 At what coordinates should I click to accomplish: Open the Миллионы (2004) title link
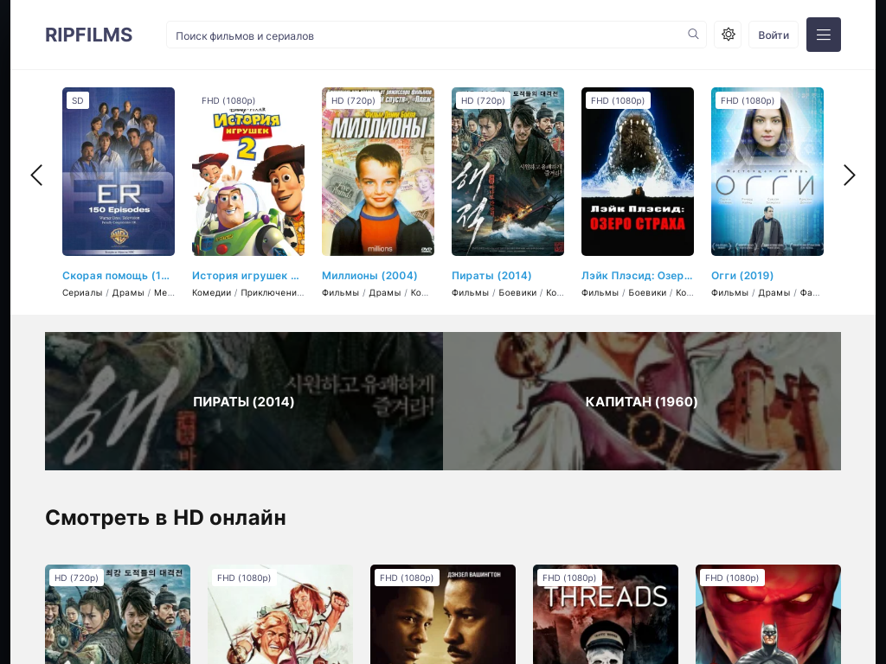(369, 276)
